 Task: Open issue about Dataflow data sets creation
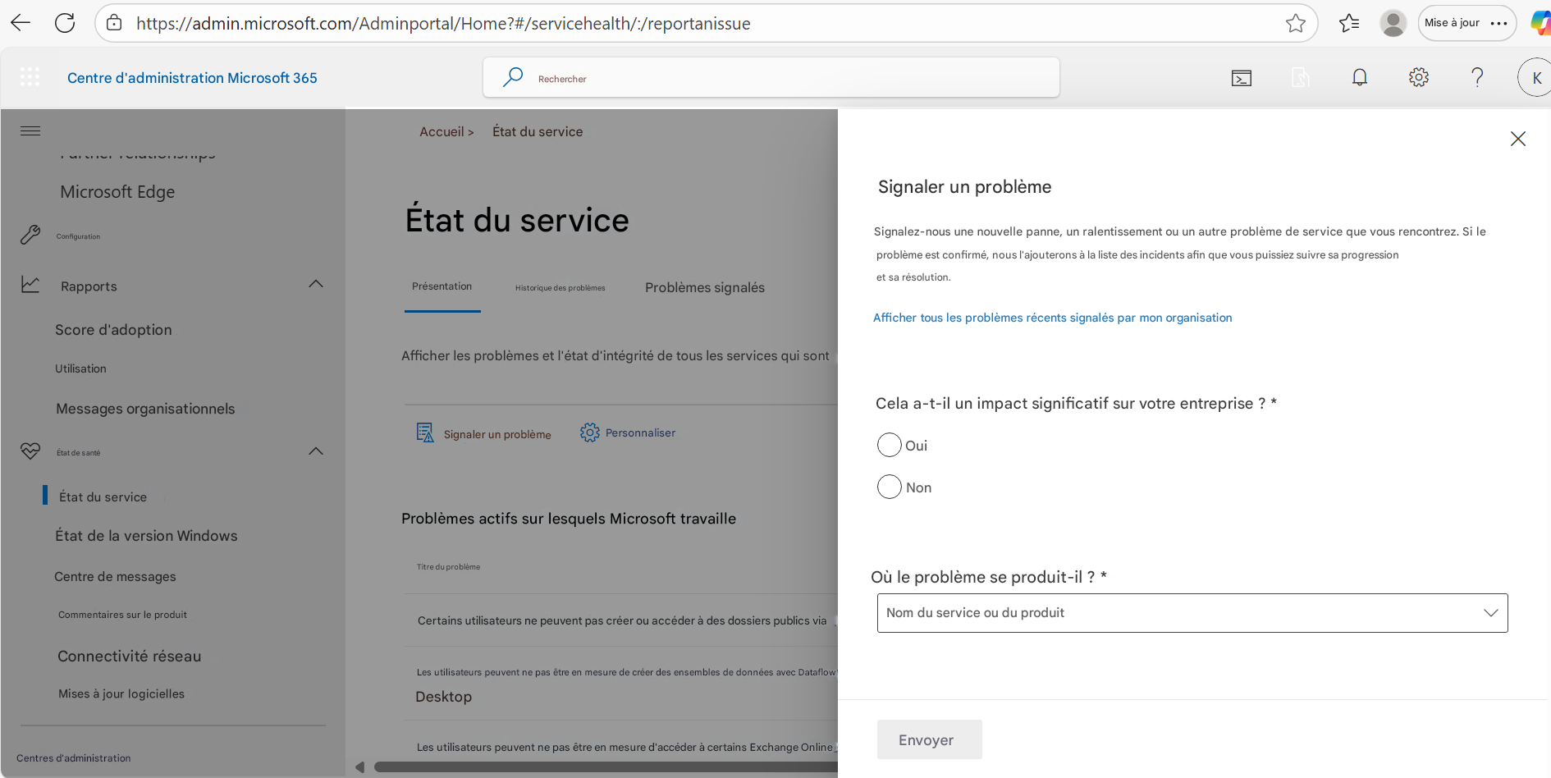626,684
